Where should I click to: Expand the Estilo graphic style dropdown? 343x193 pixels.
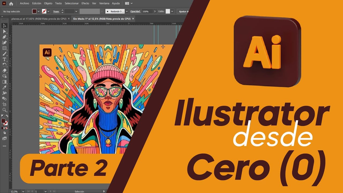pos(172,12)
